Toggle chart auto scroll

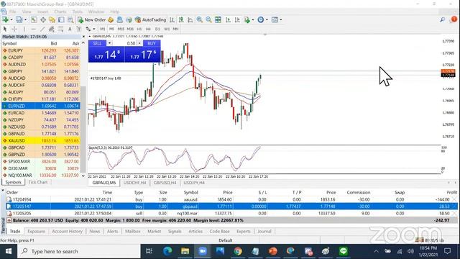click(228, 19)
